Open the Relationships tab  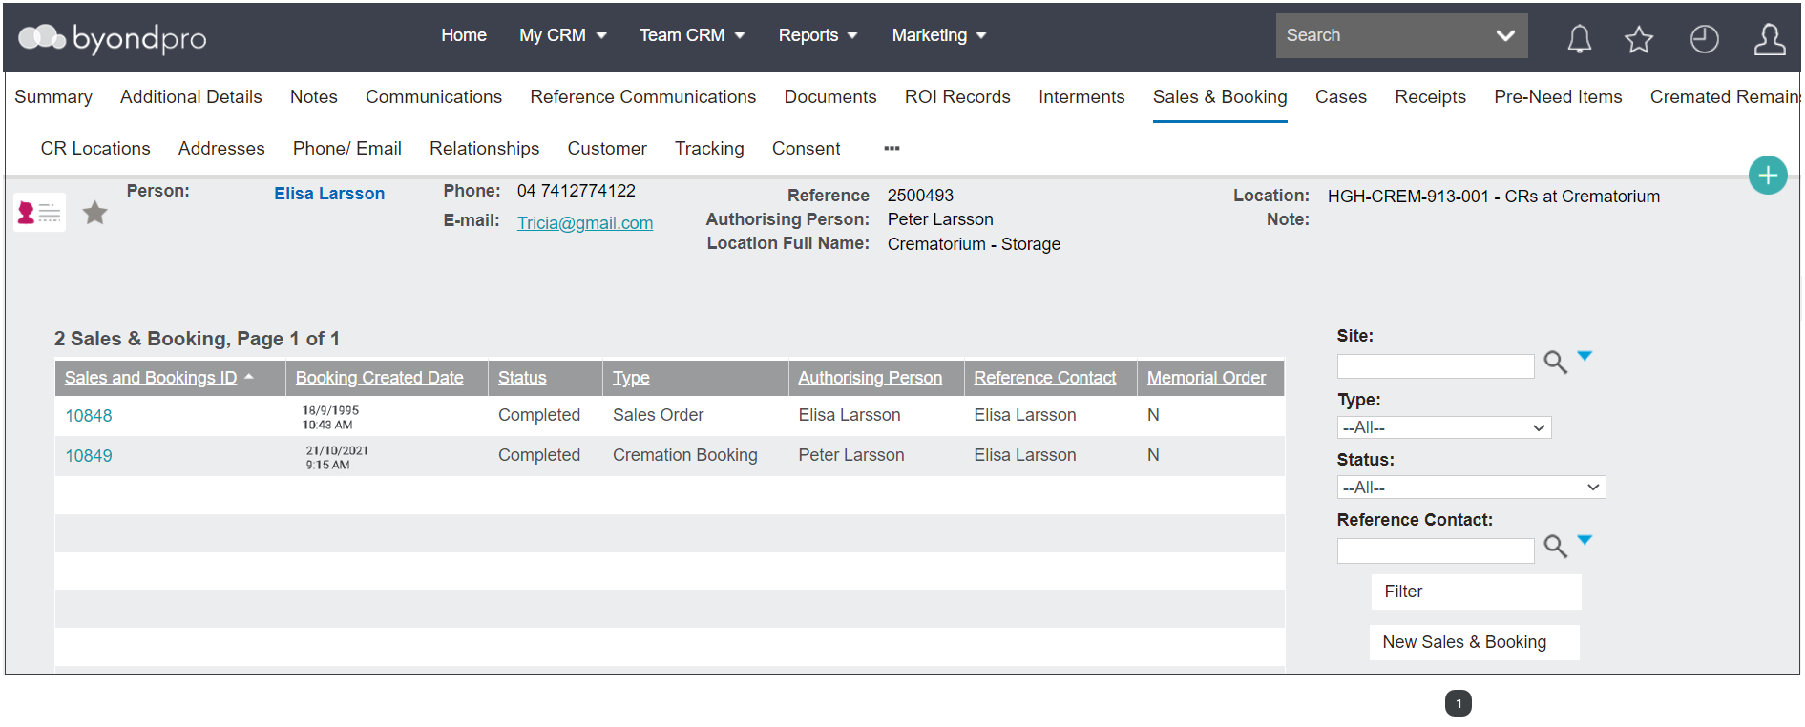484,149
